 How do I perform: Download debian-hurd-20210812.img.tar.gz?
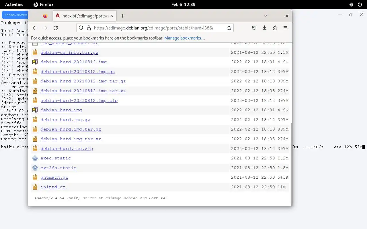83,81
